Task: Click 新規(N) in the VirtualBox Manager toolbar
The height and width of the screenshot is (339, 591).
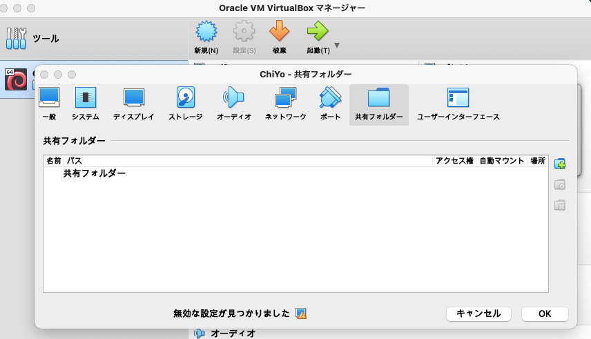Action: pos(206,37)
